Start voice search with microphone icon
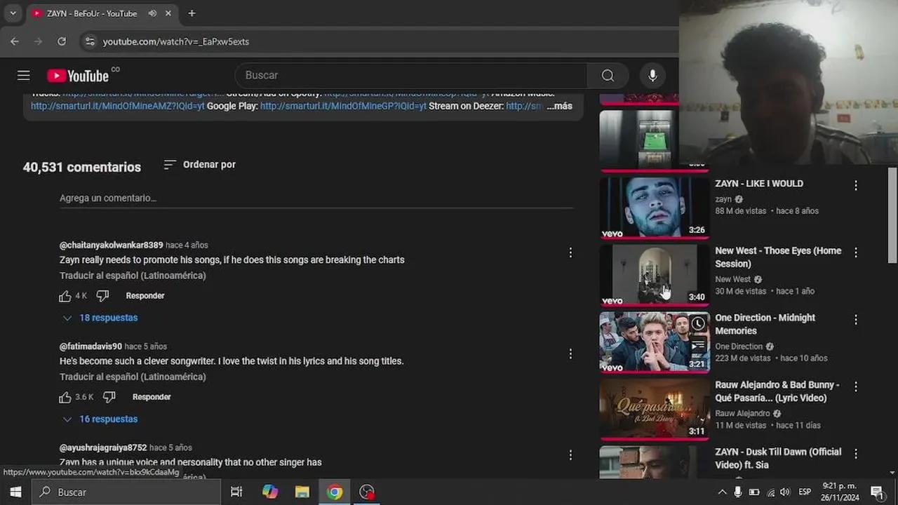 [652, 76]
